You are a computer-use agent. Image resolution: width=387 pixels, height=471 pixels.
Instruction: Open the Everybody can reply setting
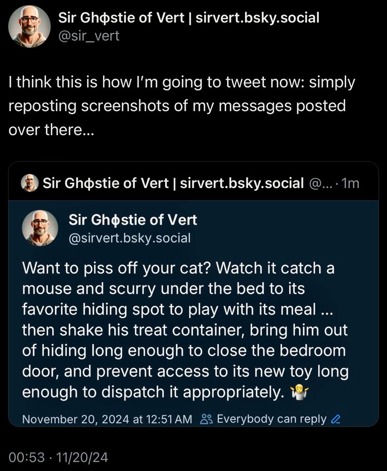(x=271, y=419)
